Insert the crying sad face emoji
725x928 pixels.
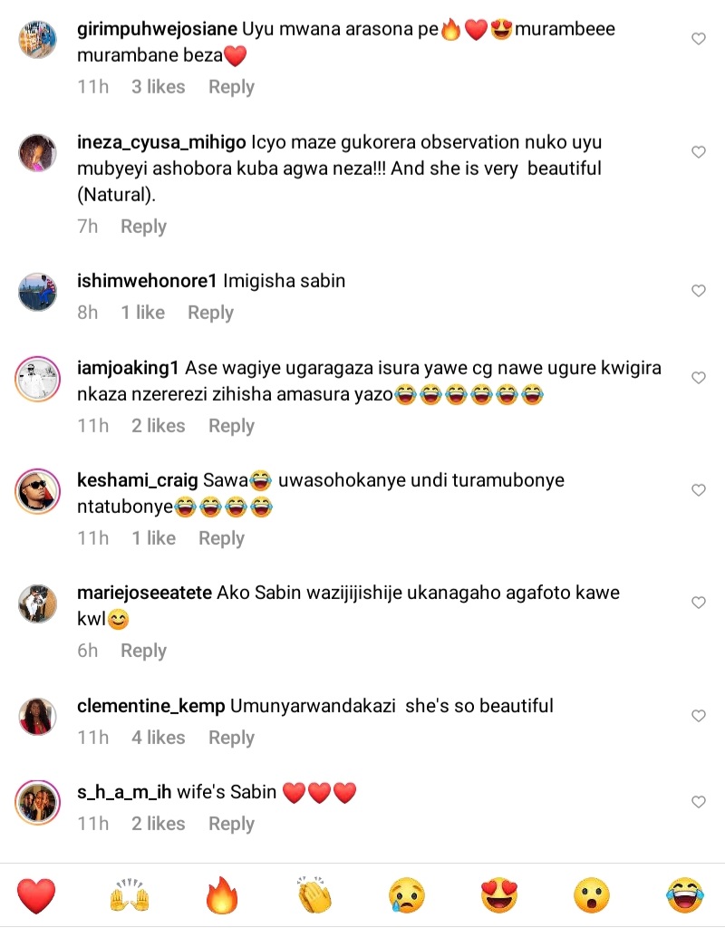click(x=407, y=894)
